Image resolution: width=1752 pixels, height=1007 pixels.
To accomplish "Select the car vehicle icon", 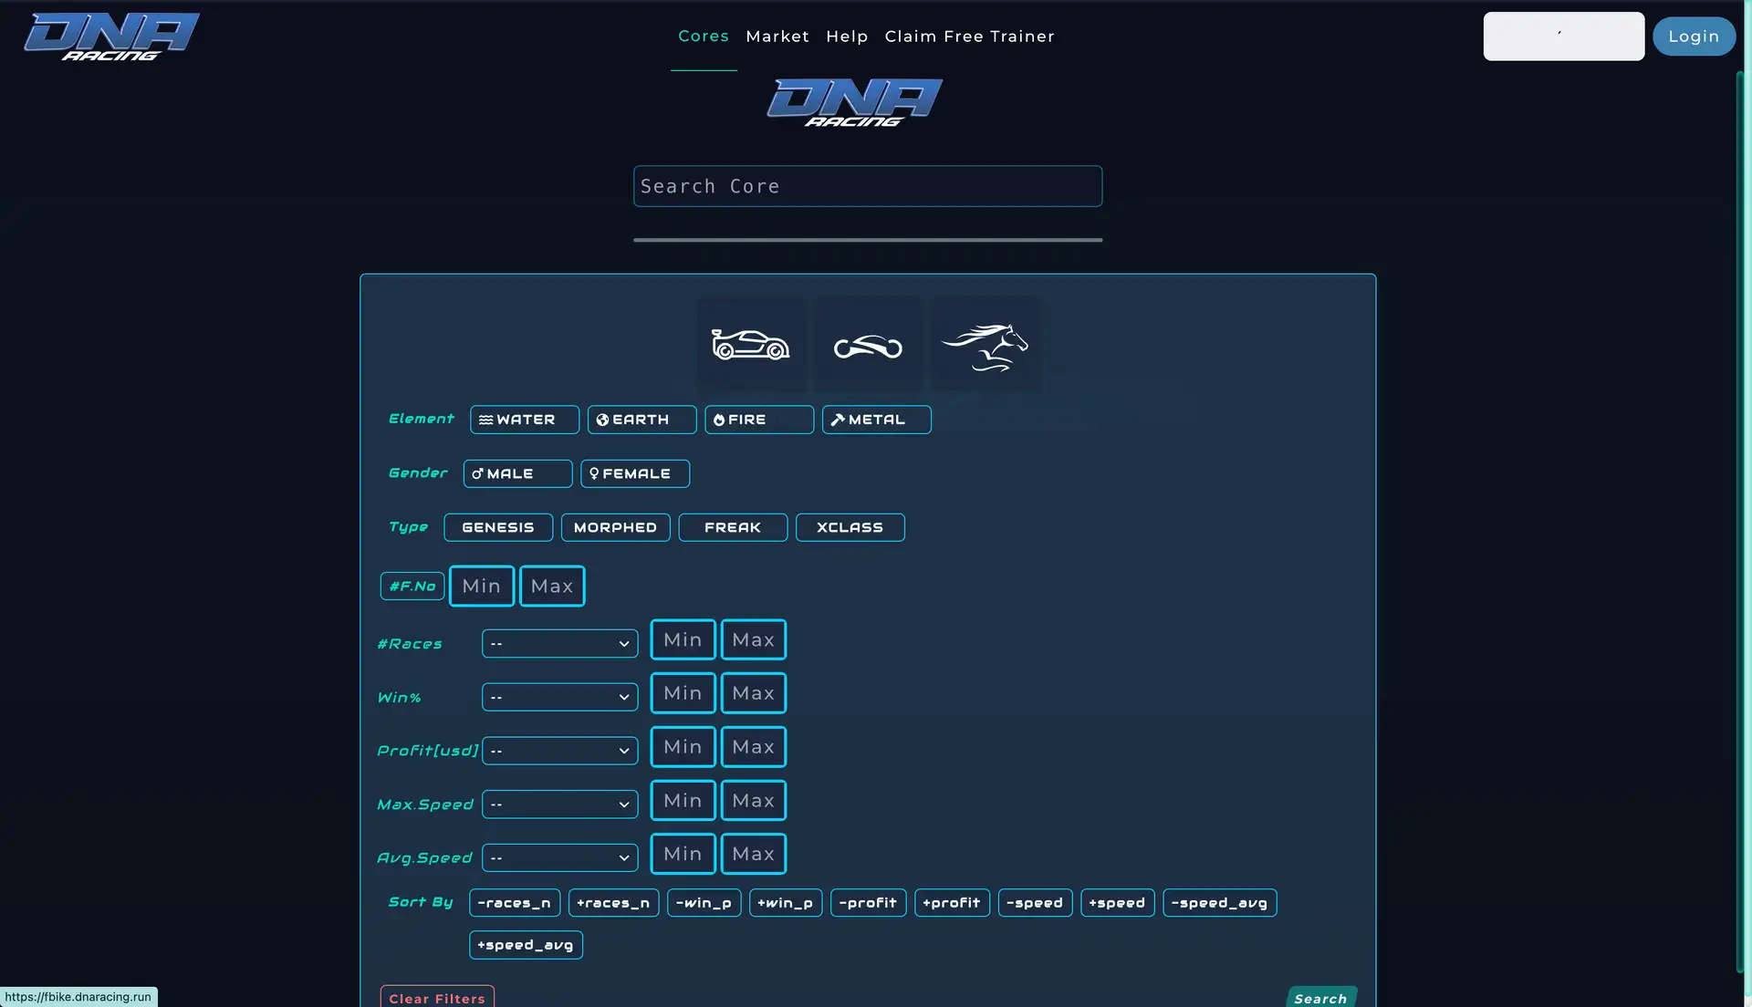I will click(750, 345).
